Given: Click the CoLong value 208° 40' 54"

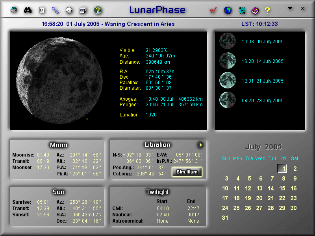Looking at the screenshot, I should (x=152, y=174).
